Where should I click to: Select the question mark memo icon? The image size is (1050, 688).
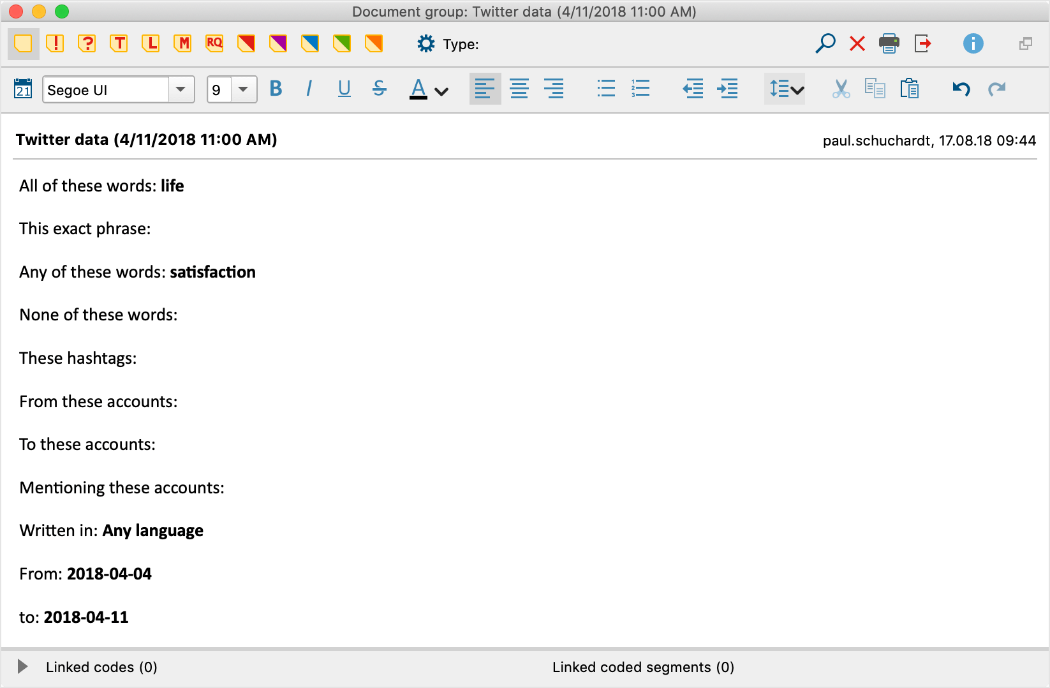(x=87, y=43)
